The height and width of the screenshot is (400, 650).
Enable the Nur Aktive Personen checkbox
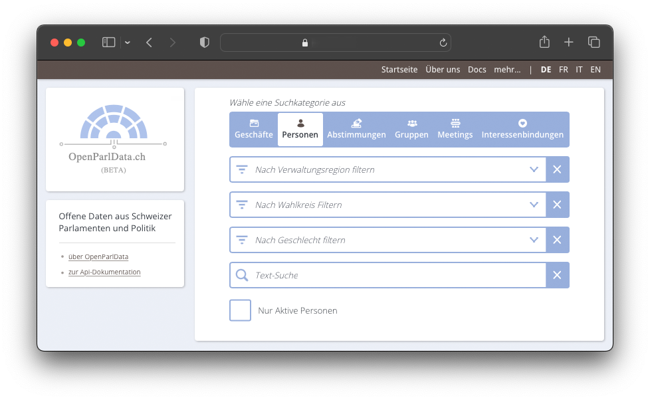(x=240, y=310)
